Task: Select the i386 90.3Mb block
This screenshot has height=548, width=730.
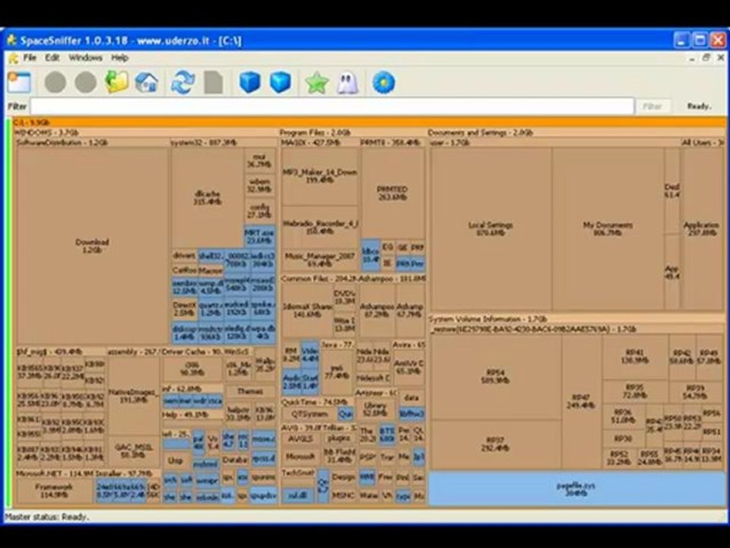Action: pos(192,369)
